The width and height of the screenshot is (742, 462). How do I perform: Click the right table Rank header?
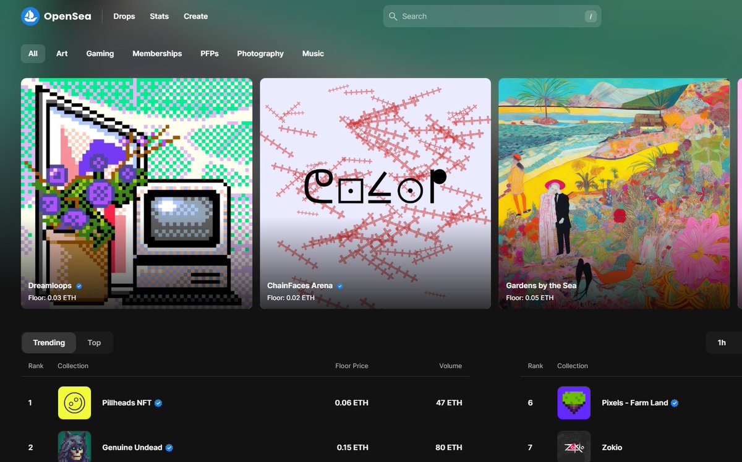(x=535, y=366)
